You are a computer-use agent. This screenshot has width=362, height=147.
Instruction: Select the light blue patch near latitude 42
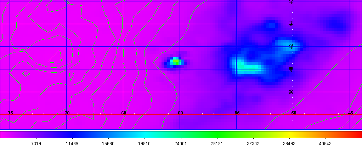pyautogui.click(x=288, y=45)
